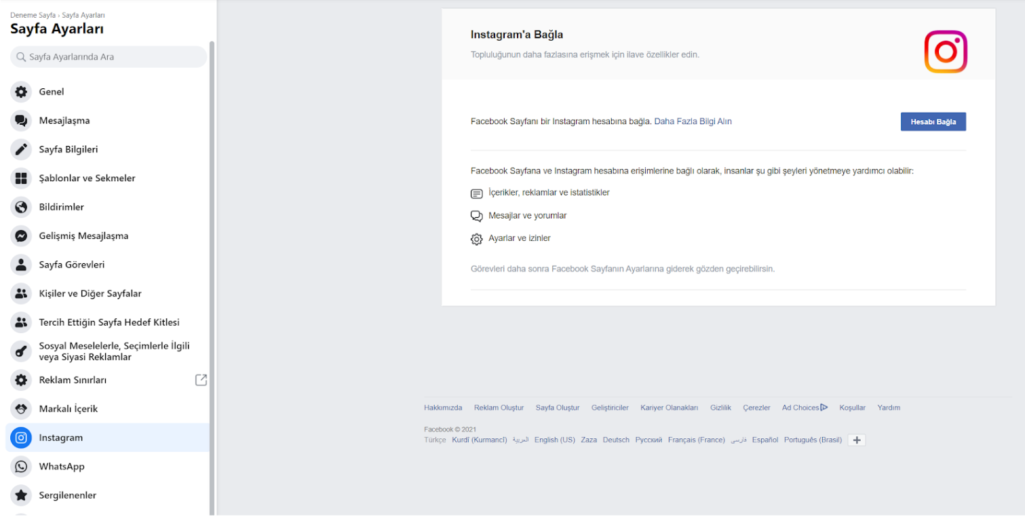Click the Ad Choices triangle icon
The image size is (1025, 517).
[824, 408]
